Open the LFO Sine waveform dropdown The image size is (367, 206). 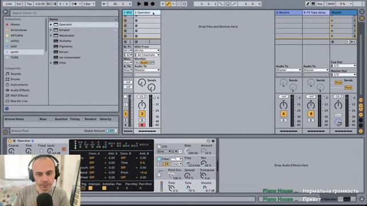click(x=164, y=152)
